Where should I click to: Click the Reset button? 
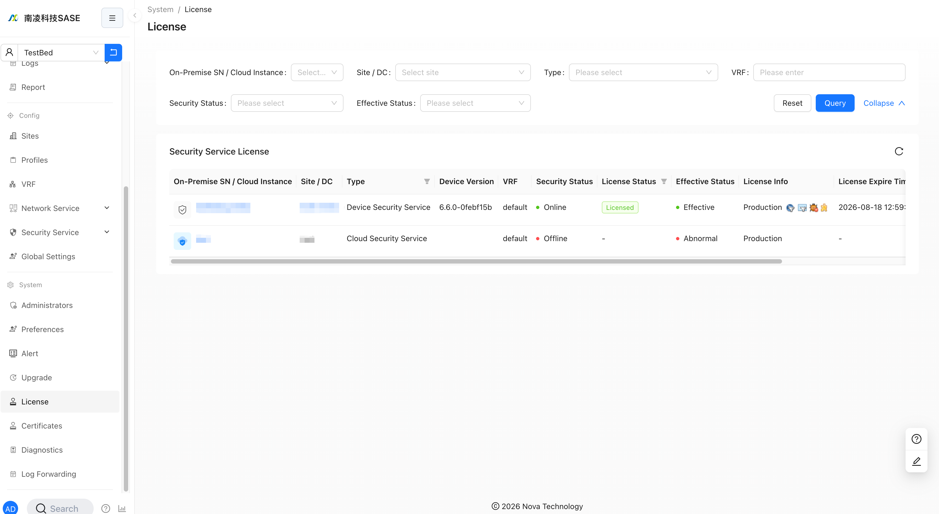pyautogui.click(x=792, y=103)
